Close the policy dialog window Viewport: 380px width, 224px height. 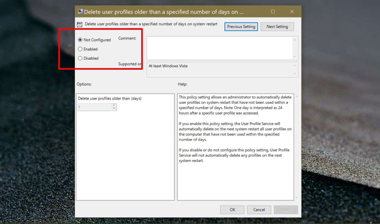point(292,12)
